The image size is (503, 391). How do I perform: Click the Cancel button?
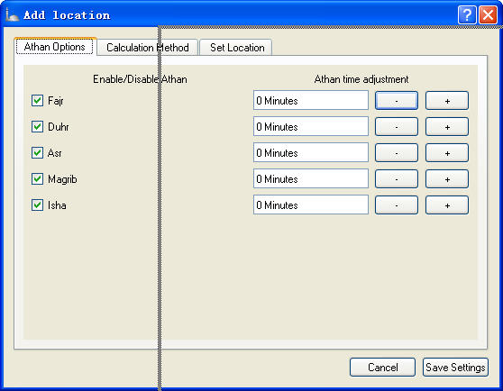point(383,368)
